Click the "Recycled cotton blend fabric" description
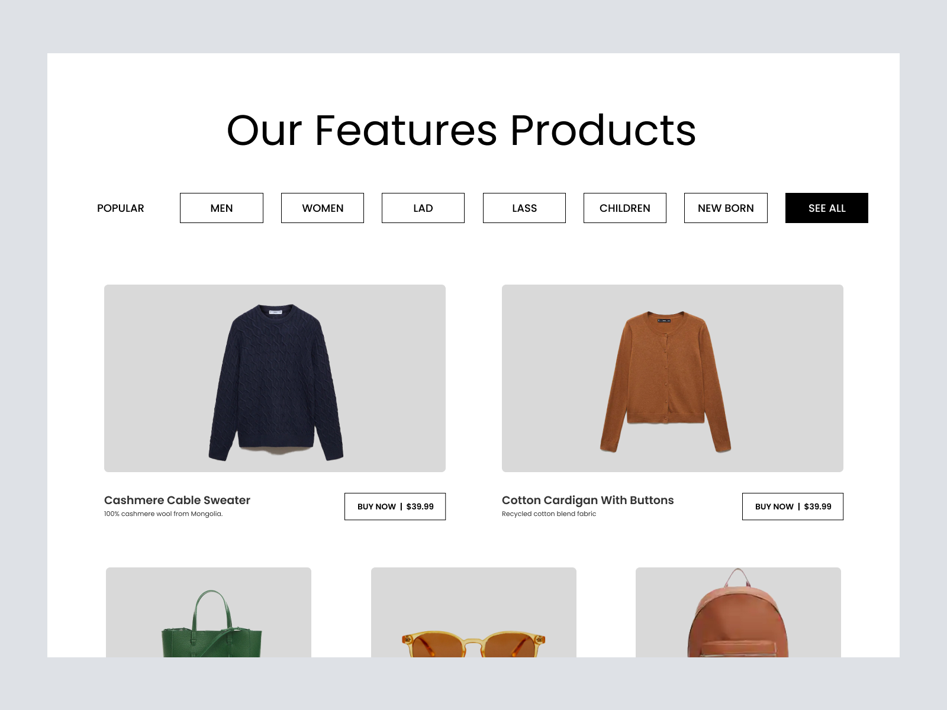The height and width of the screenshot is (710, 947). pos(549,514)
